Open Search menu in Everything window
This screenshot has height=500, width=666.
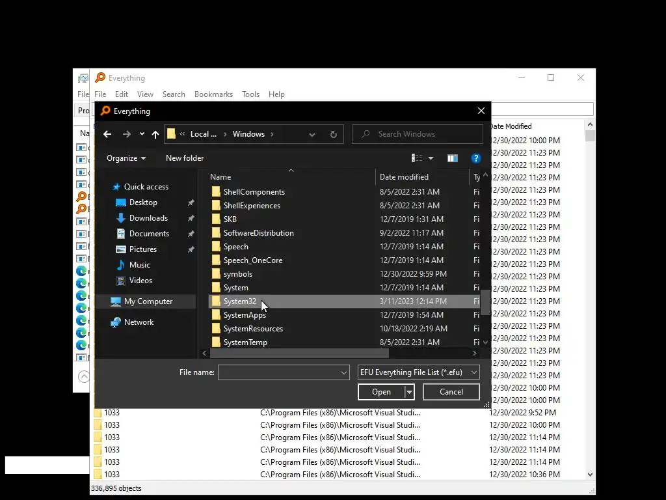coord(174,94)
